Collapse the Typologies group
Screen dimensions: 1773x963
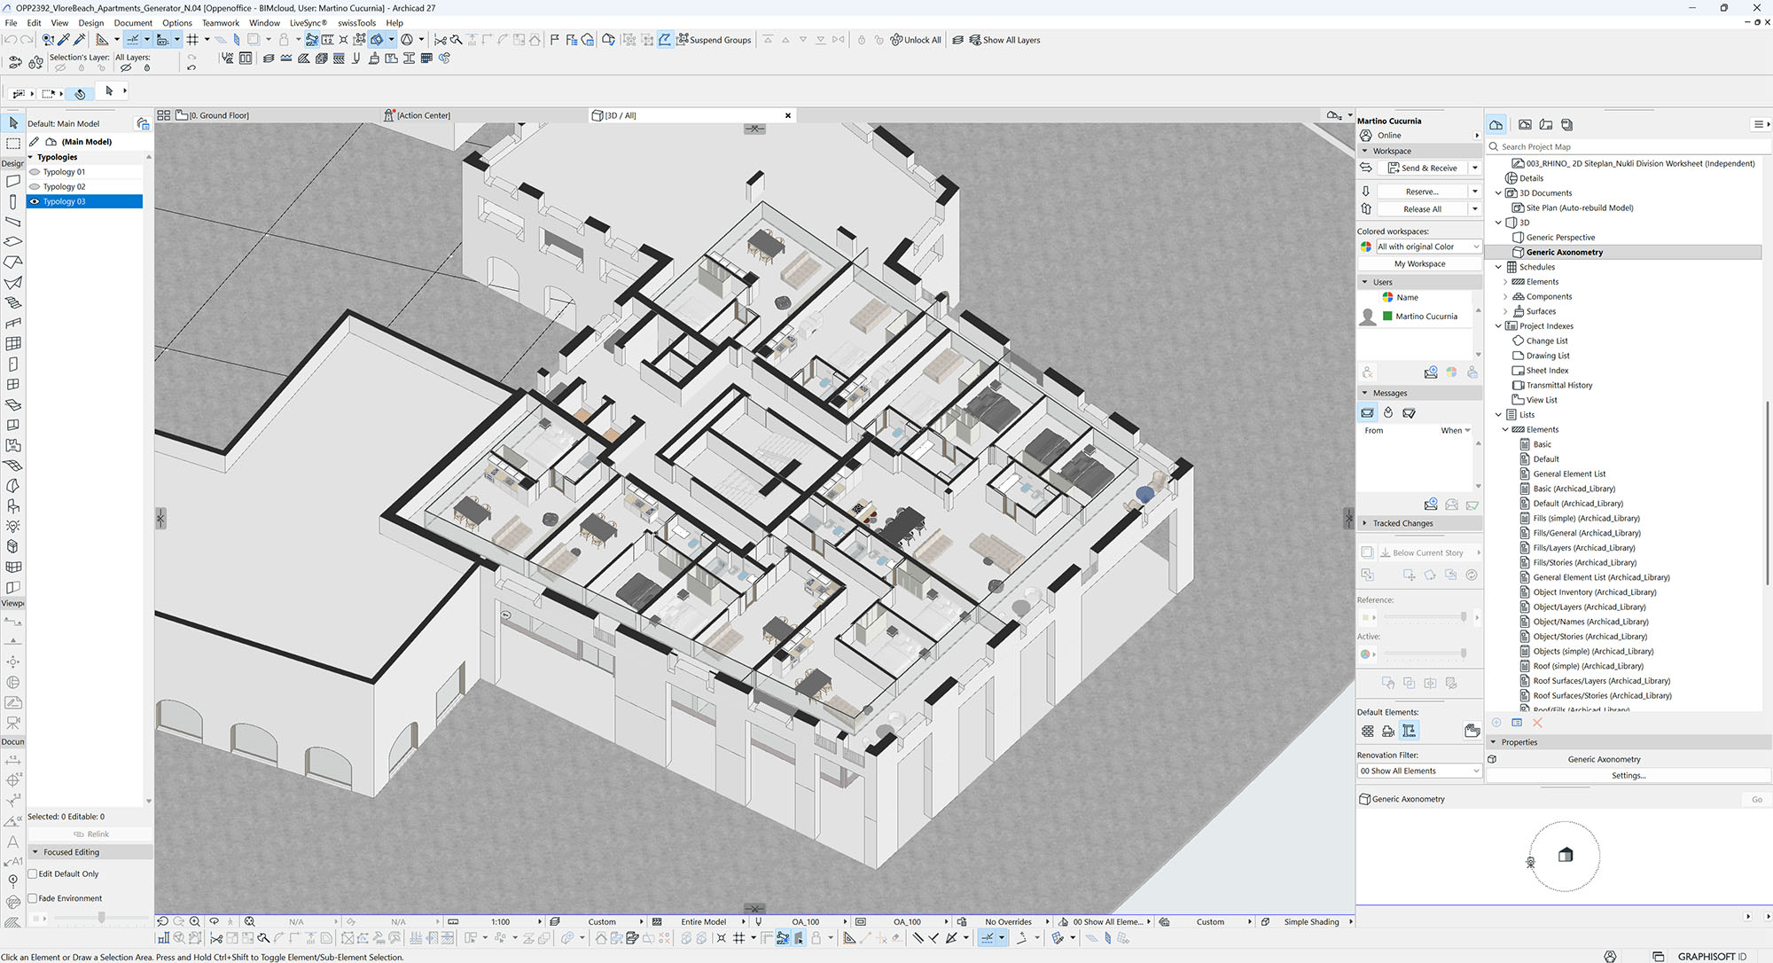coord(30,157)
